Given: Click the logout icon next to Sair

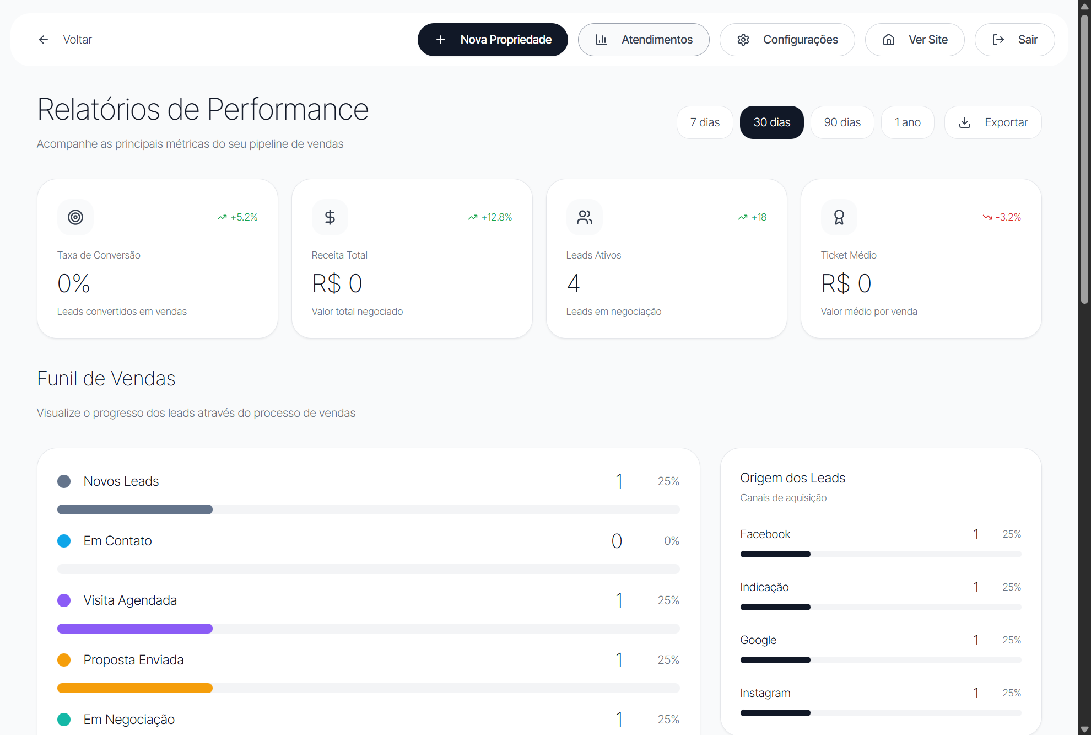Looking at the screenshot, I should point(998,40).
